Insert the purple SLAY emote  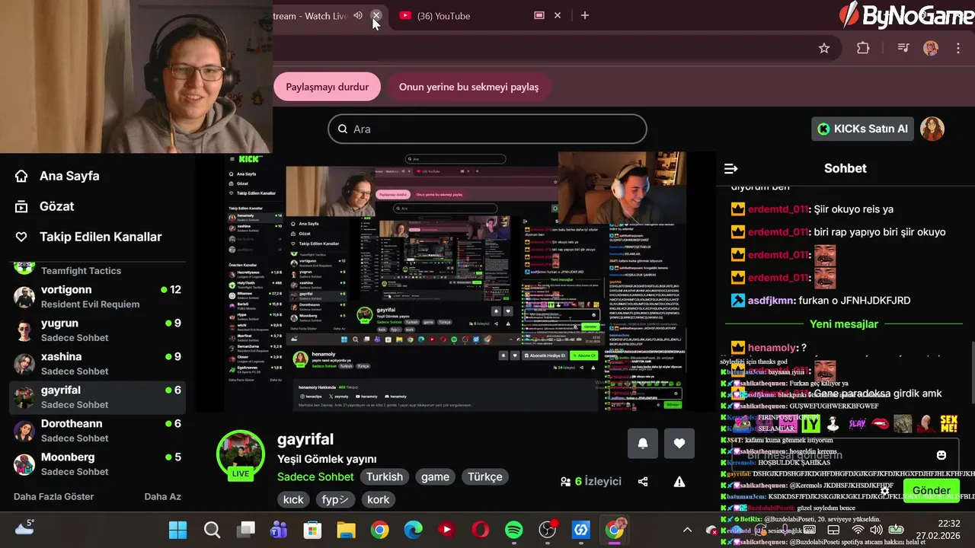pos(857,424)
